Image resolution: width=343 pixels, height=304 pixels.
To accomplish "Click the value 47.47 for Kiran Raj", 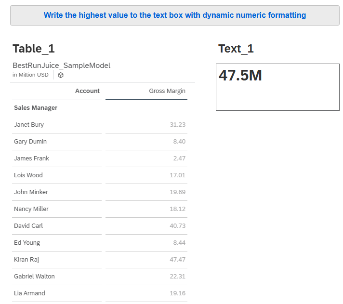I will 177,260.
